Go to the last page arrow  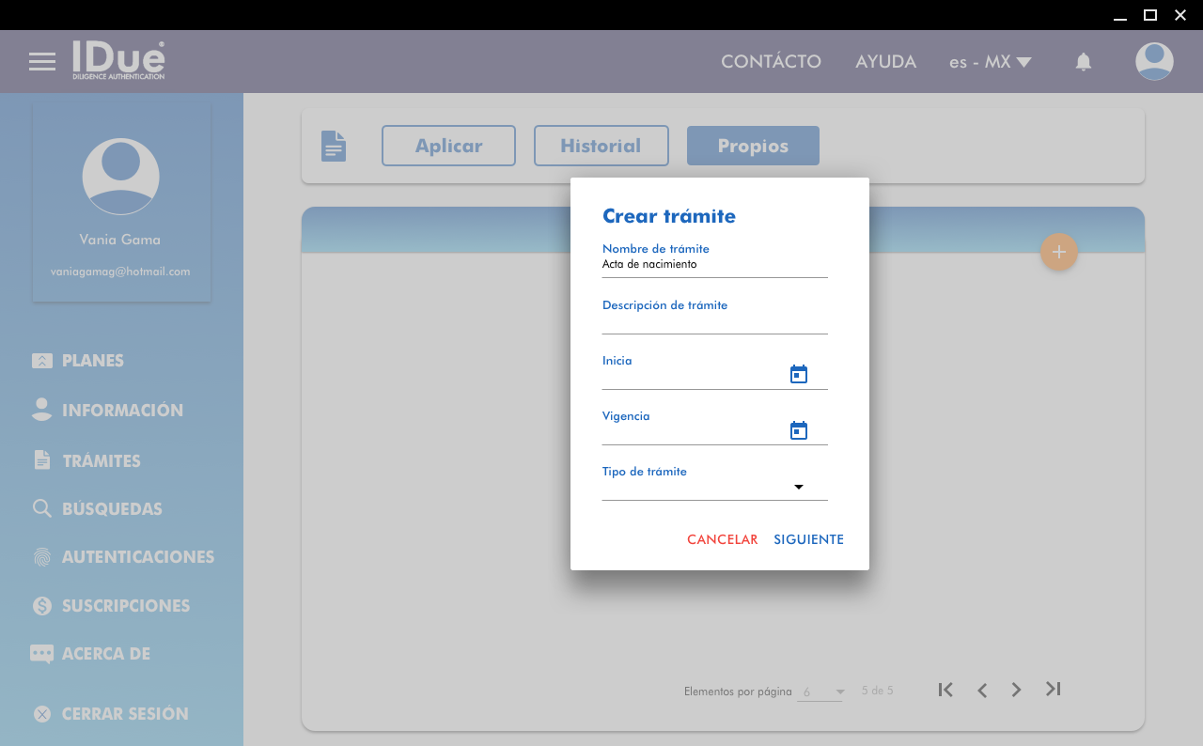coord(1053,690)
